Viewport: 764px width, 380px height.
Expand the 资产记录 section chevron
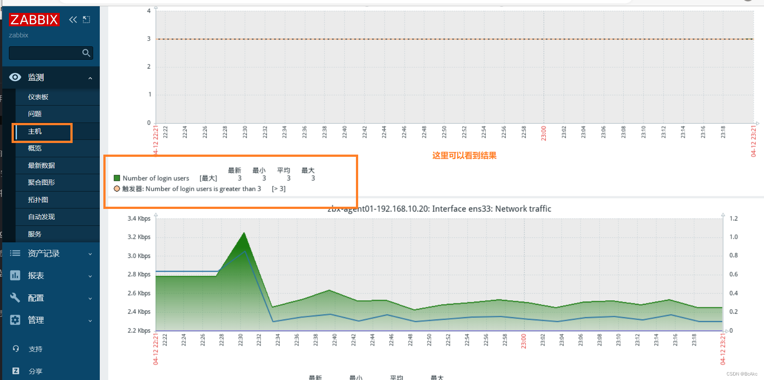tap(90, 254)
